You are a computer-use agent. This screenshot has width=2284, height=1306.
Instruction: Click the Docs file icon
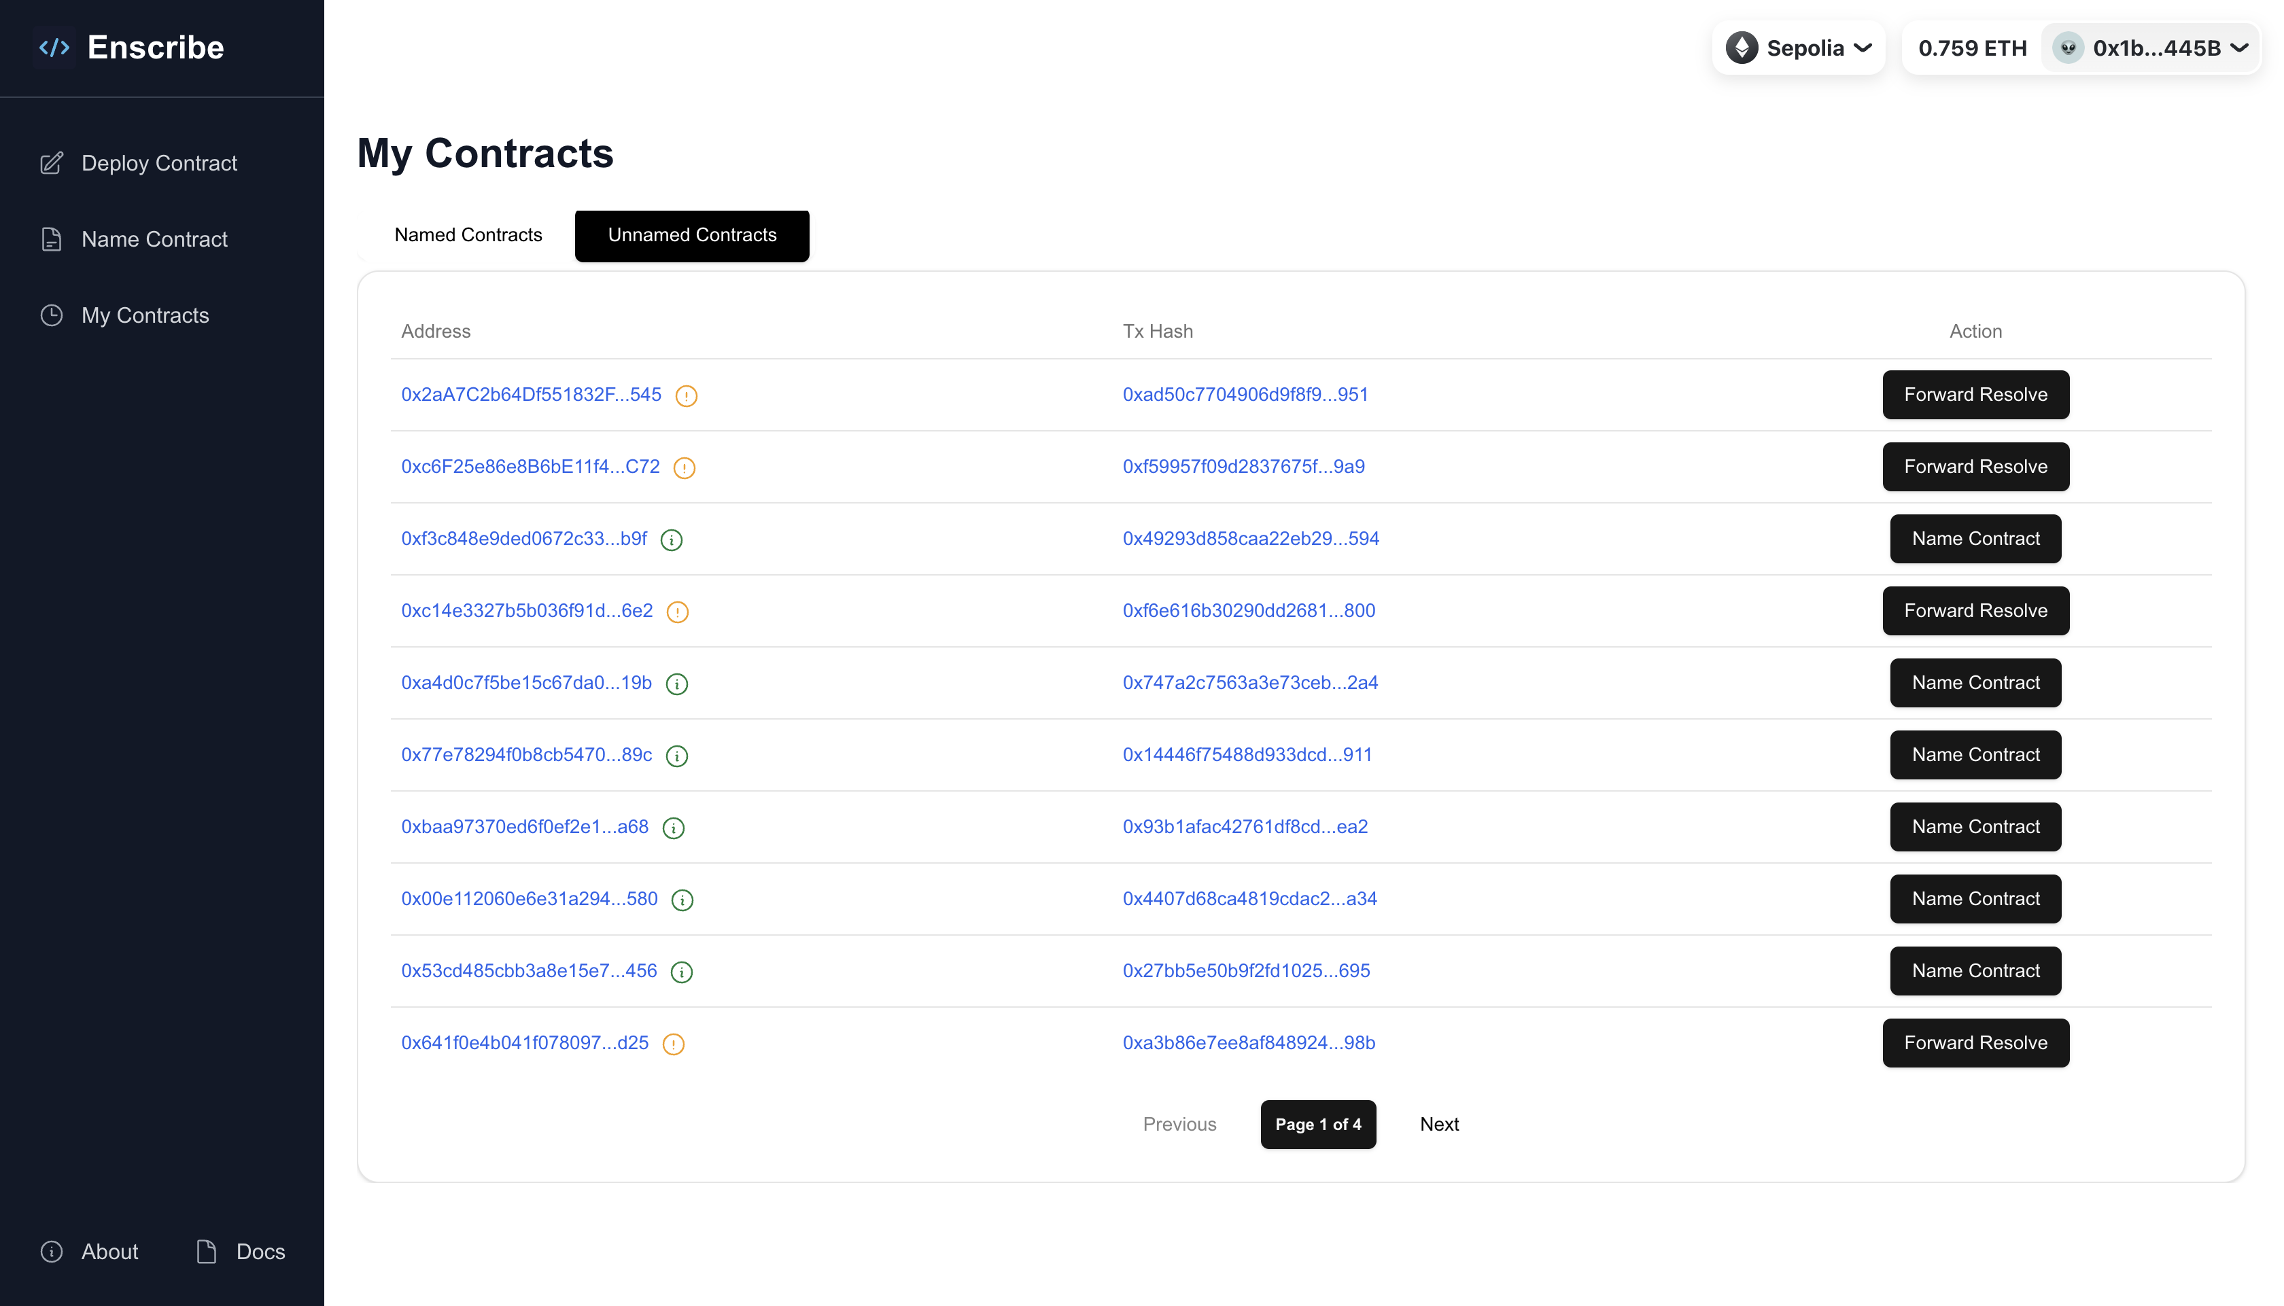pyautogui.click(x=207, y=1251)
